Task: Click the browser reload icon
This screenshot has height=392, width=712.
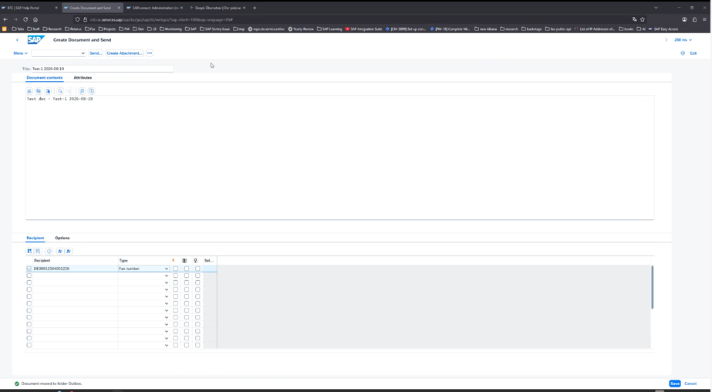Action: [x=25, y=19]
